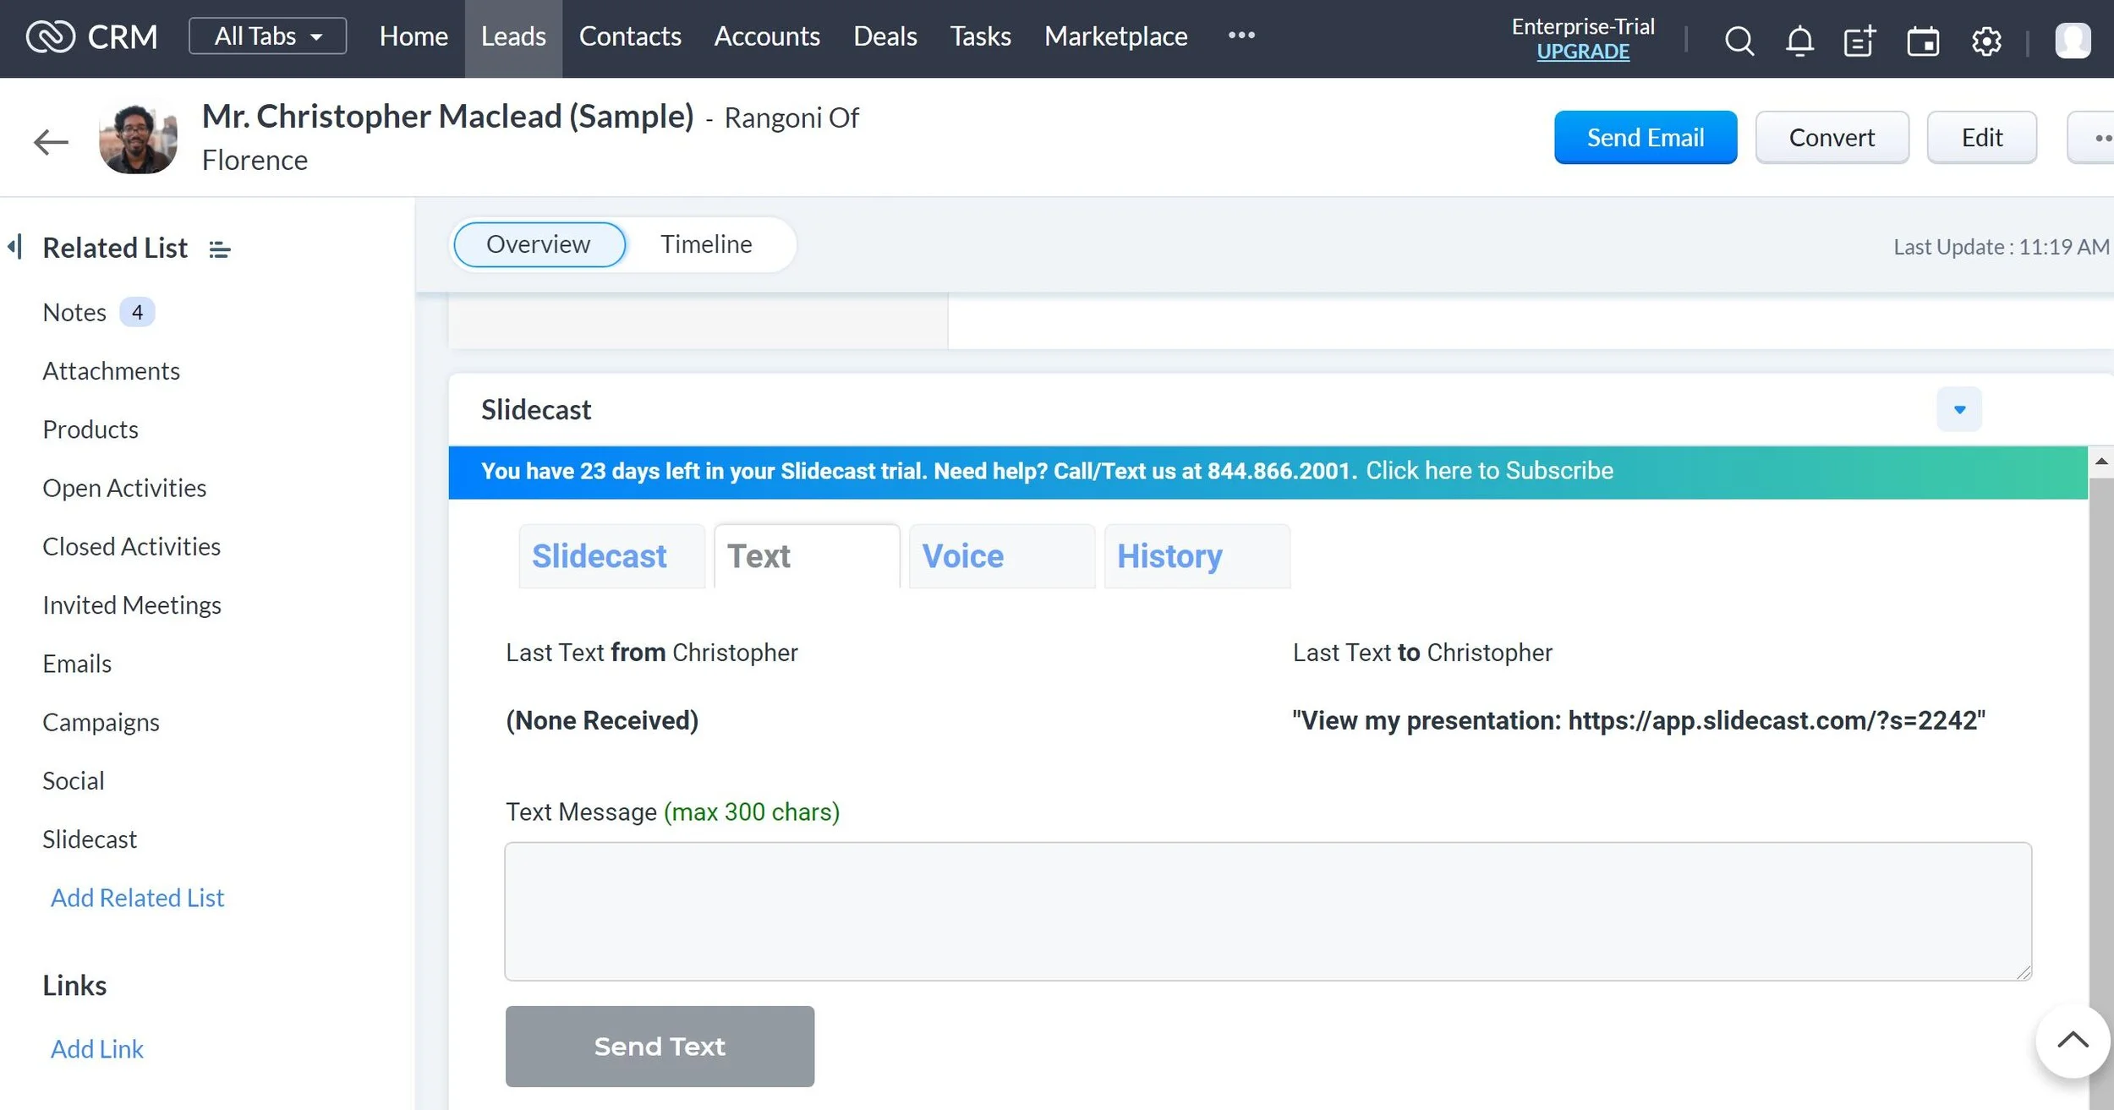The image size is (2114, 1110).
Task: Expand the Slidecast section dropdown arrow
Action: pos(1959,409)
